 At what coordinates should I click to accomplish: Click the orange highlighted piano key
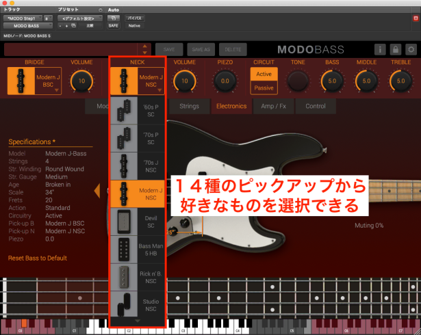pyautogui.click(x=24, y=323)
